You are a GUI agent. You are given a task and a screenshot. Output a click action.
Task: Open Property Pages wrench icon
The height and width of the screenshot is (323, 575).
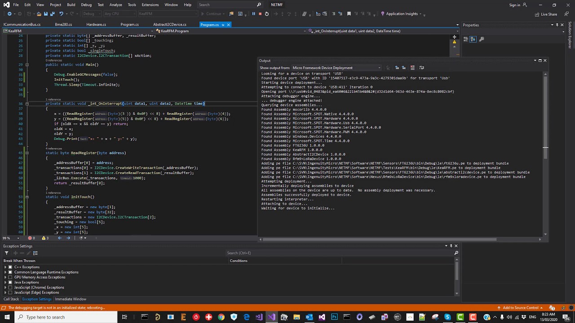482,39
